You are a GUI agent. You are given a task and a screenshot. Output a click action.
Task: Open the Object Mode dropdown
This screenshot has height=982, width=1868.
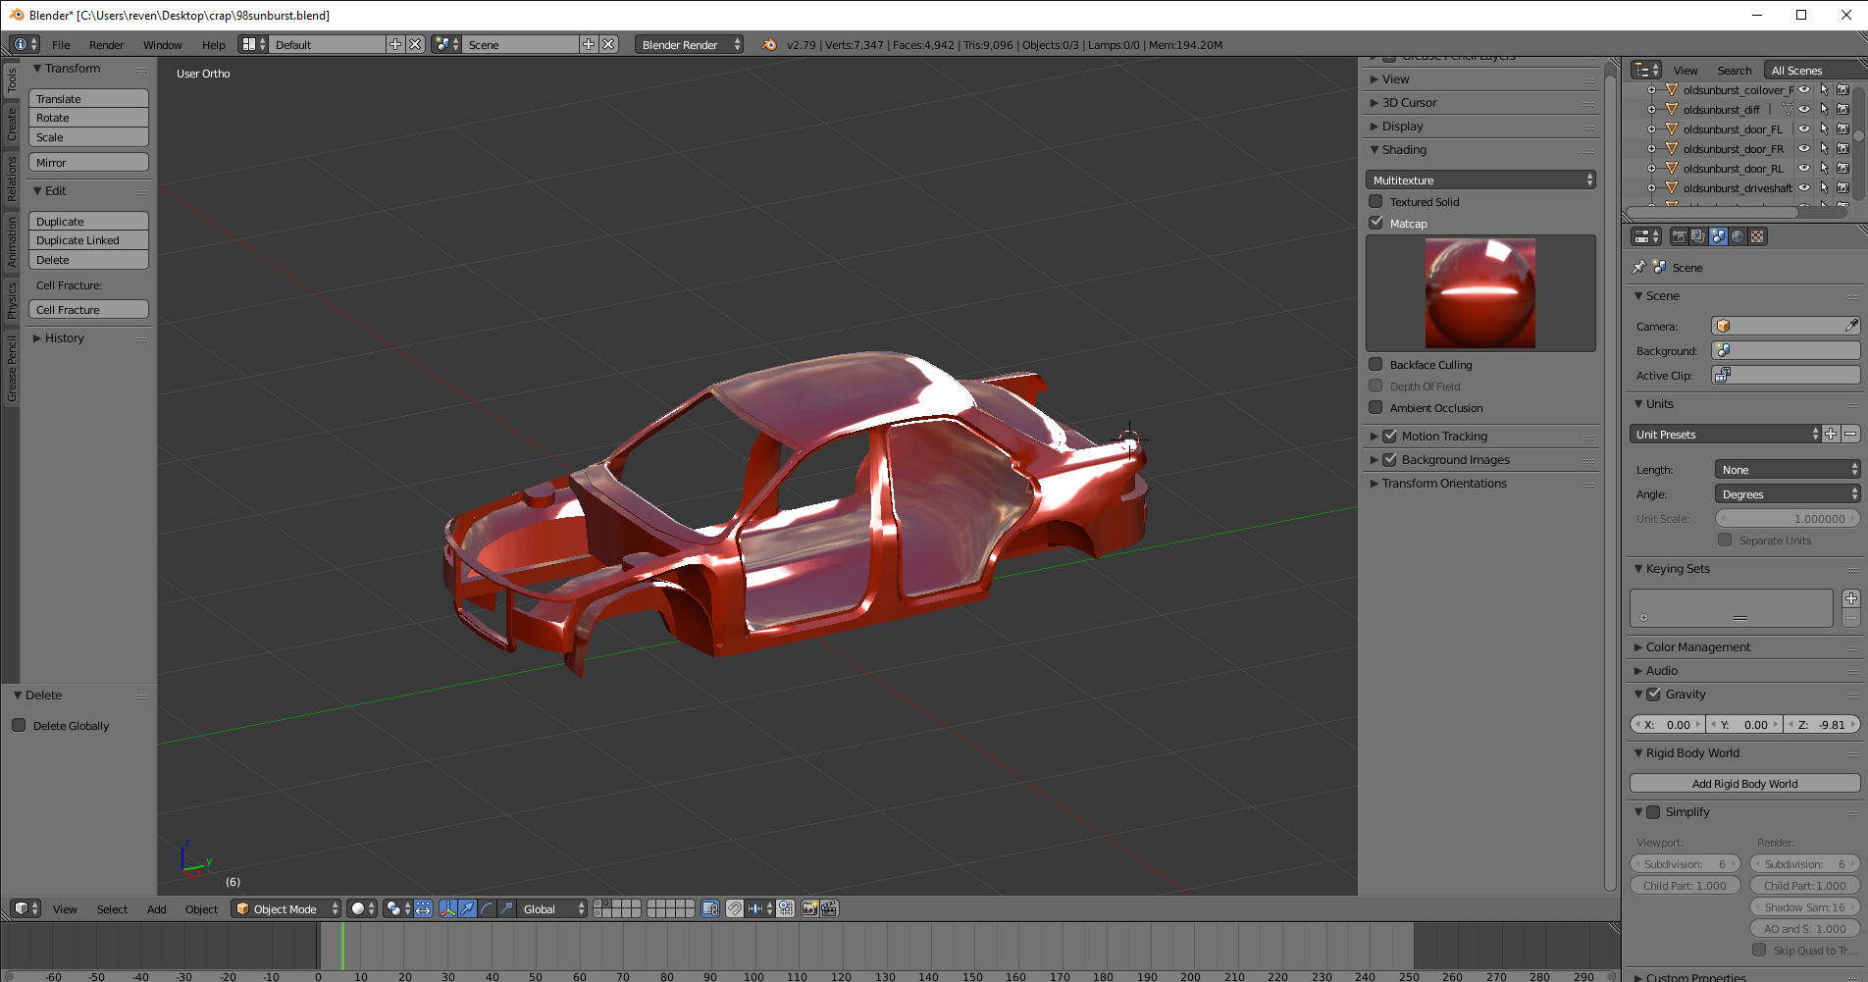coord(285,908)
